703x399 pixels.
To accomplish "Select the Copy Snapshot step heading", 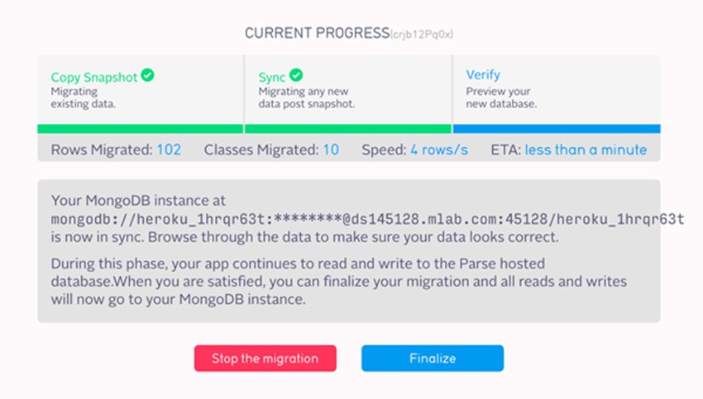I will click(x=93, y=78).
